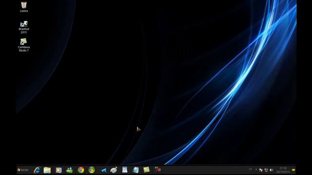
Task: Open Windows Live Messenger on taskbar
Action: click(x=69, y=170)
